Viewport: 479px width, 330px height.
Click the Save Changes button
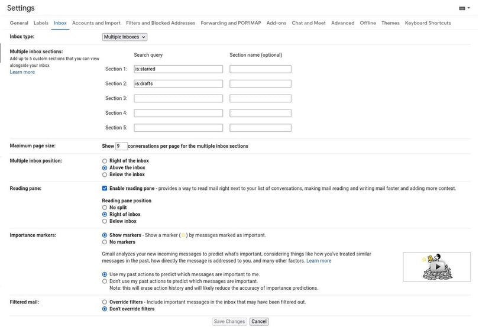[229, 322]
